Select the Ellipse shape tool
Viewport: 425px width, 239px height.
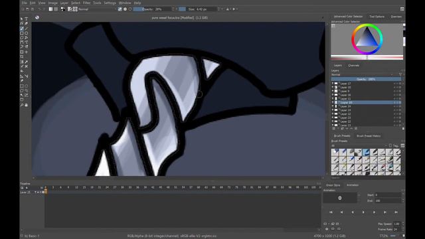click(x=27, y=33)
